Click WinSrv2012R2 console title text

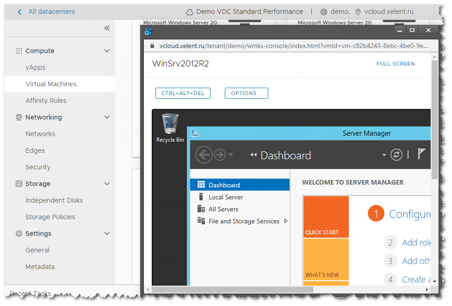(x=180, y=64)
